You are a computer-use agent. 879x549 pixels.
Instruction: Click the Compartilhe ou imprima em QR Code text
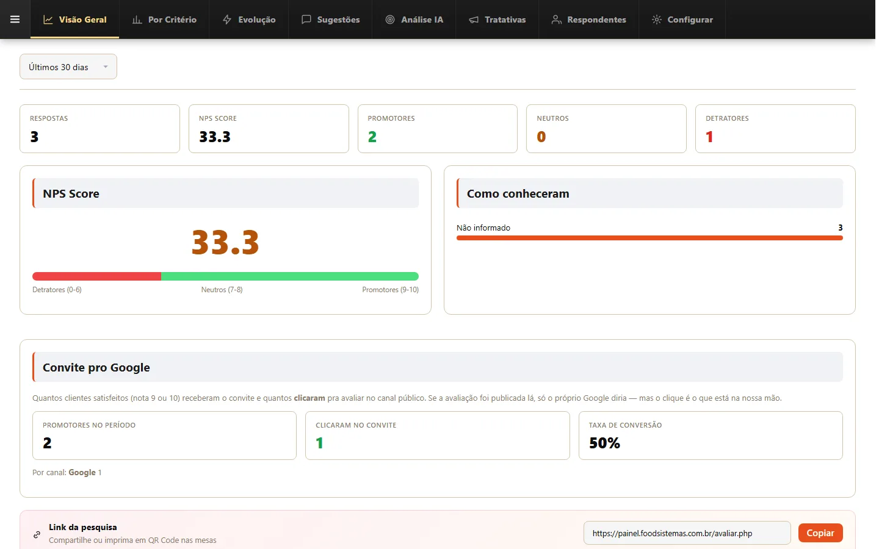click(132, 540)
